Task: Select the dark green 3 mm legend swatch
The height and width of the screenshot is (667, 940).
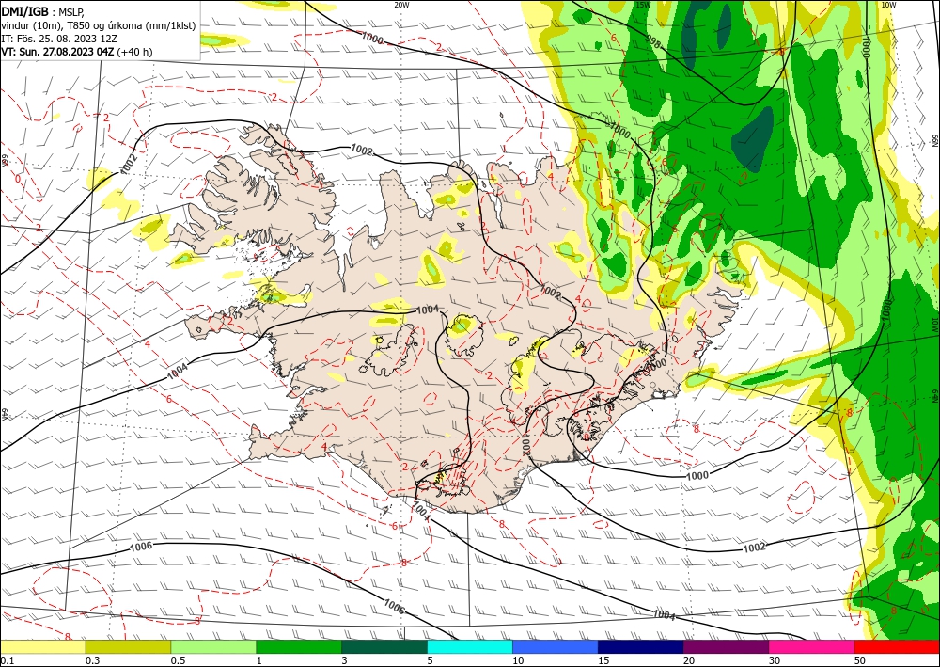Action: point(384,646)
